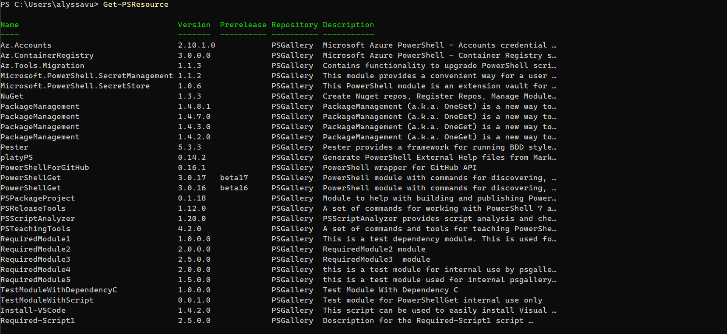Click 'Test module for PowerShellGet internal' description
This screenshot has height=334, width=727.
click(x=433, y=300)
